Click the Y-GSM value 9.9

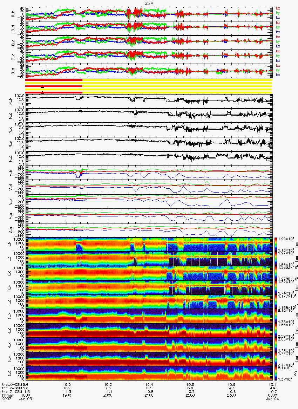pyautogui.click(x=272, y=388)
